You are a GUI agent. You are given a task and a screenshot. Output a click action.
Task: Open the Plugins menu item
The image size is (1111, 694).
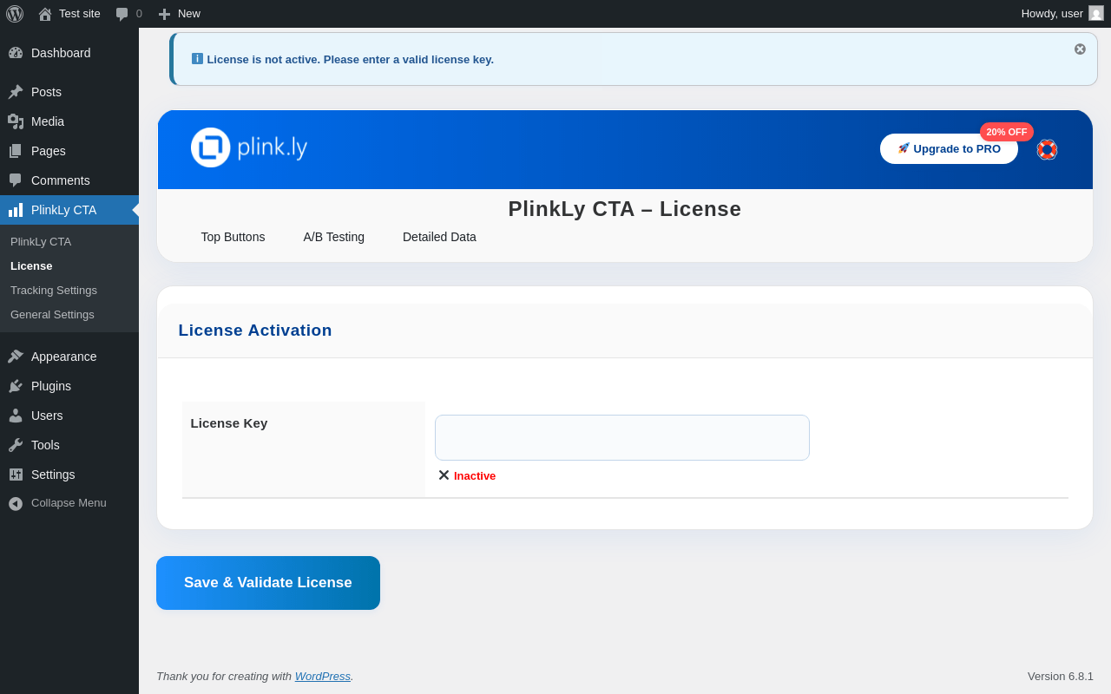(69, 386)
